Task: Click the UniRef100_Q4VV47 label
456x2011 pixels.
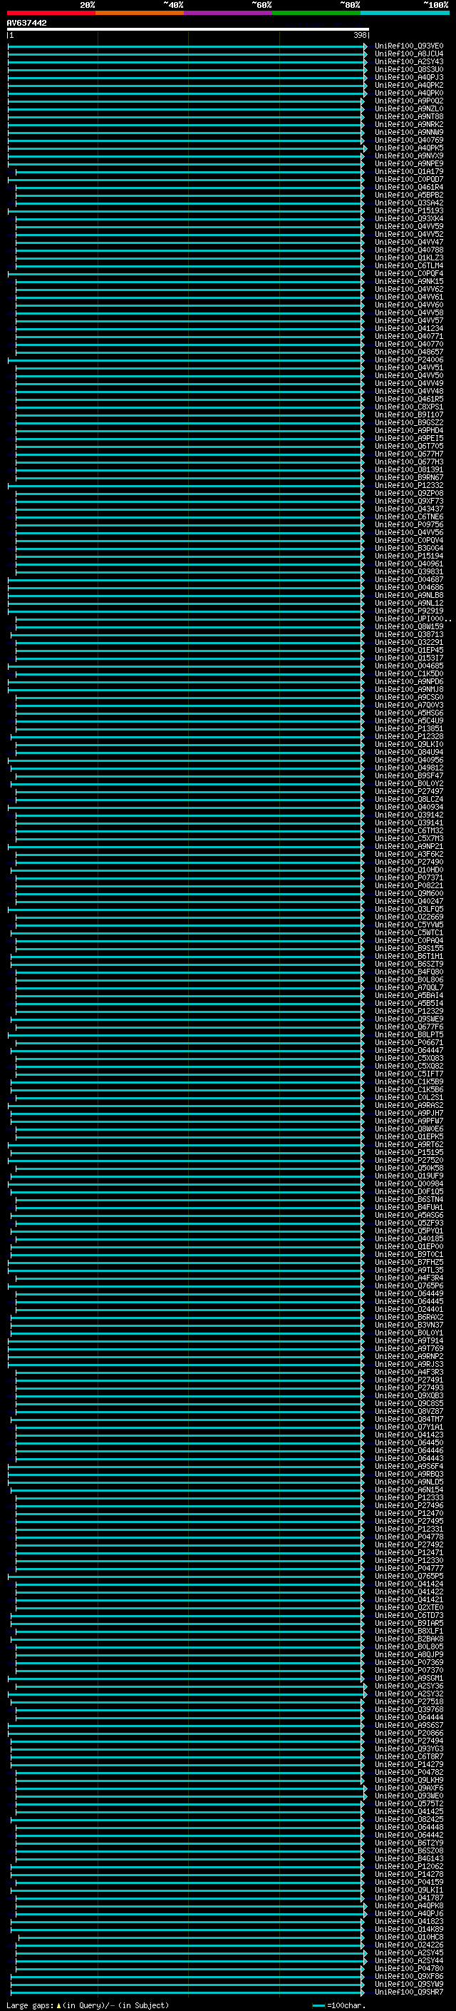Action: click(408, 242)
